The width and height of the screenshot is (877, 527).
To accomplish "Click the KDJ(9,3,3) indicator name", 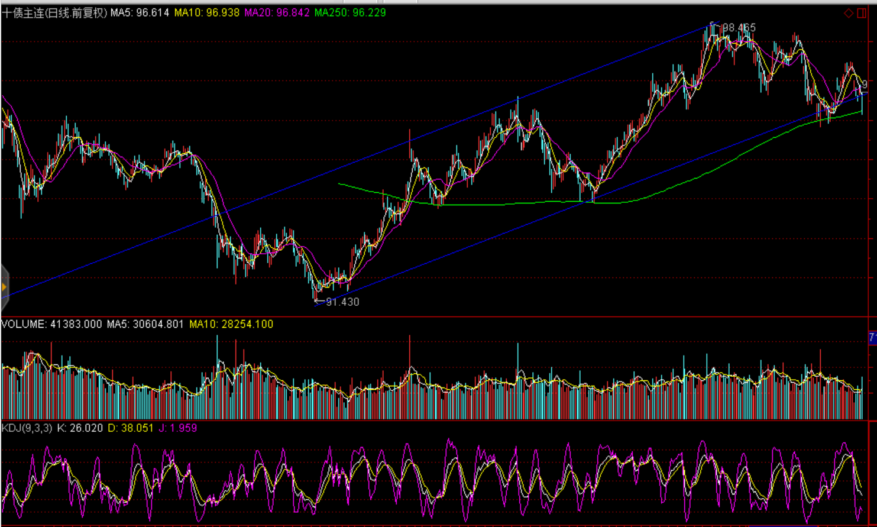I will [x=27, y=428].
